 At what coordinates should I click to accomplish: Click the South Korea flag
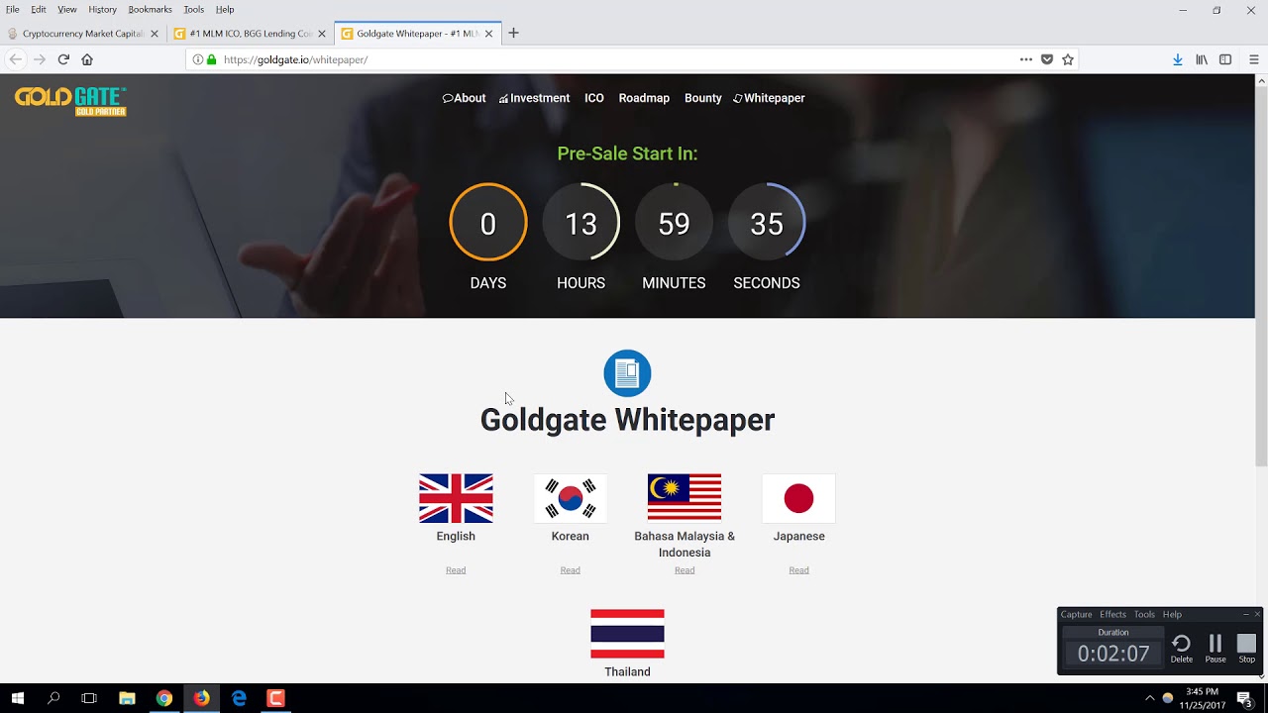click(570, 498)
